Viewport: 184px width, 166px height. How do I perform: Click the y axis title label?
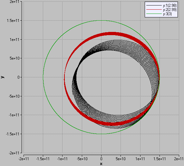pyautogui.click(x=2, y=77)
